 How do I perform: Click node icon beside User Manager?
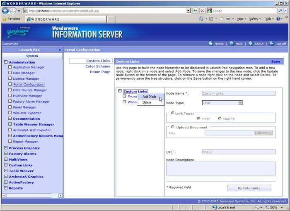click(x=10, y=73)
